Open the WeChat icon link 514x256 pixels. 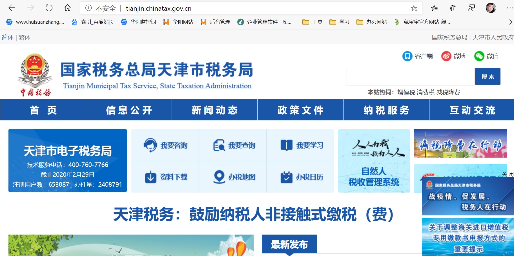[x=479, y=56]
